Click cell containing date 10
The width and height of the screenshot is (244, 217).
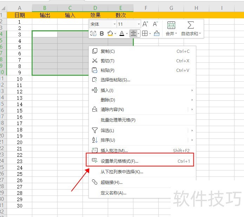point(19,79)
